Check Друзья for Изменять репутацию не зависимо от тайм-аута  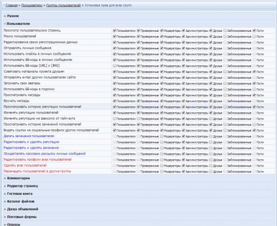point(211,119)
